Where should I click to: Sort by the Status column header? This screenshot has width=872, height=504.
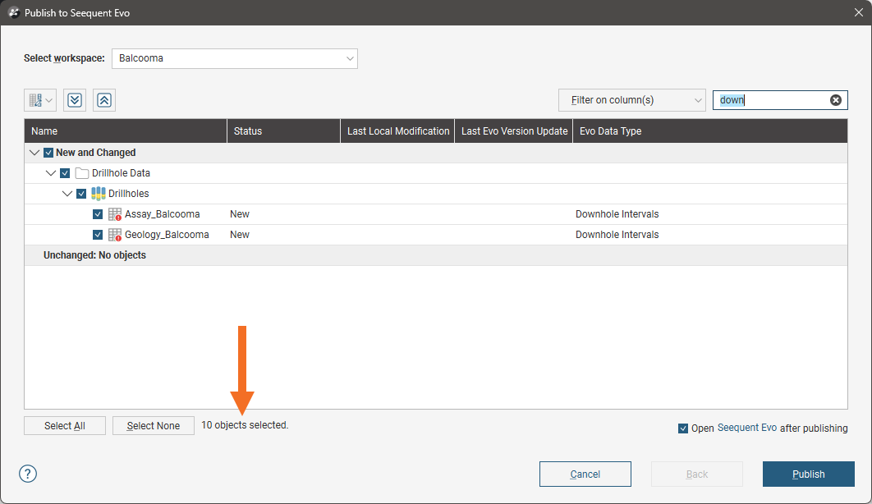point(283,131)
